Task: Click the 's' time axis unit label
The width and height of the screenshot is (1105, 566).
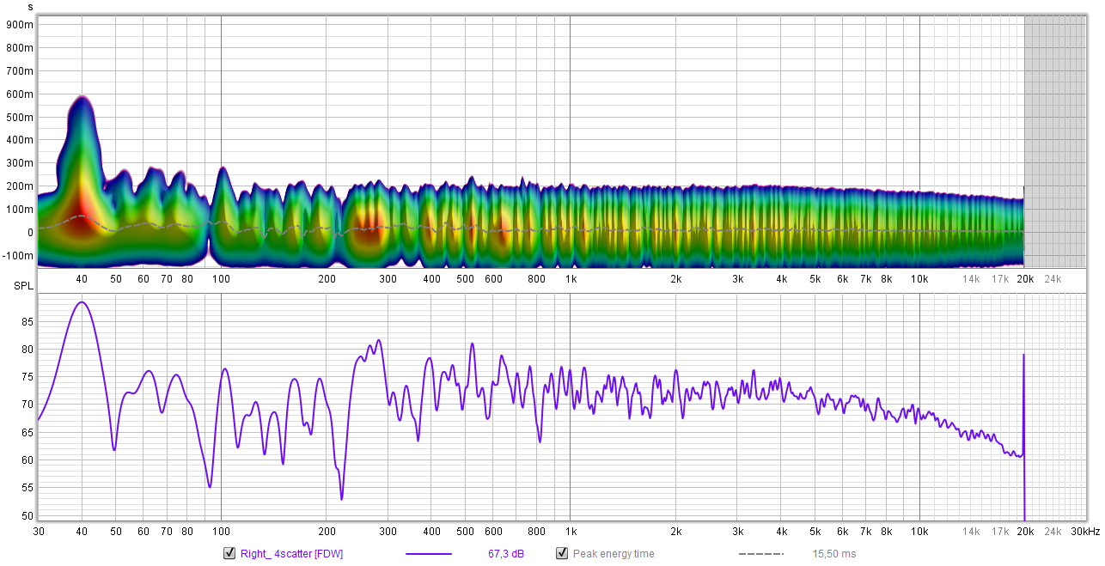Action: [x=30, y=7]
